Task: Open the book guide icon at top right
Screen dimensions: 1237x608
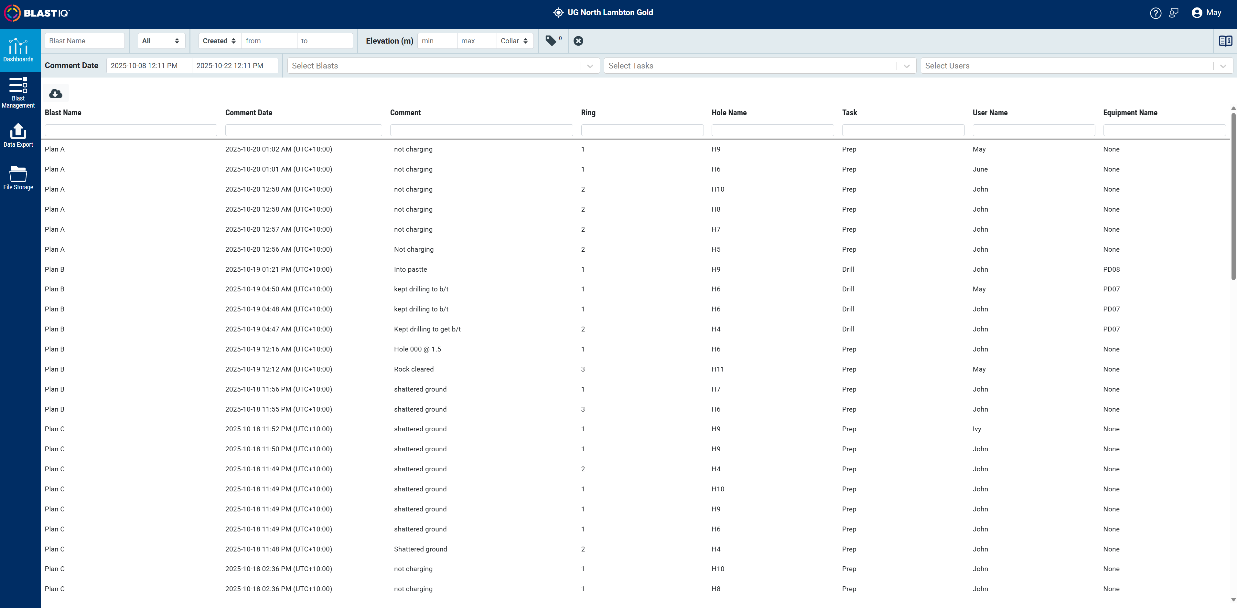Action: 1225,41
